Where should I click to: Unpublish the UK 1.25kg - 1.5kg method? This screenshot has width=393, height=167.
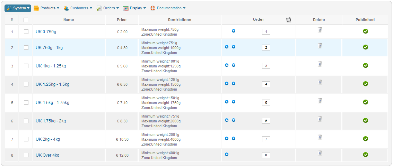(x=365, y=84)
